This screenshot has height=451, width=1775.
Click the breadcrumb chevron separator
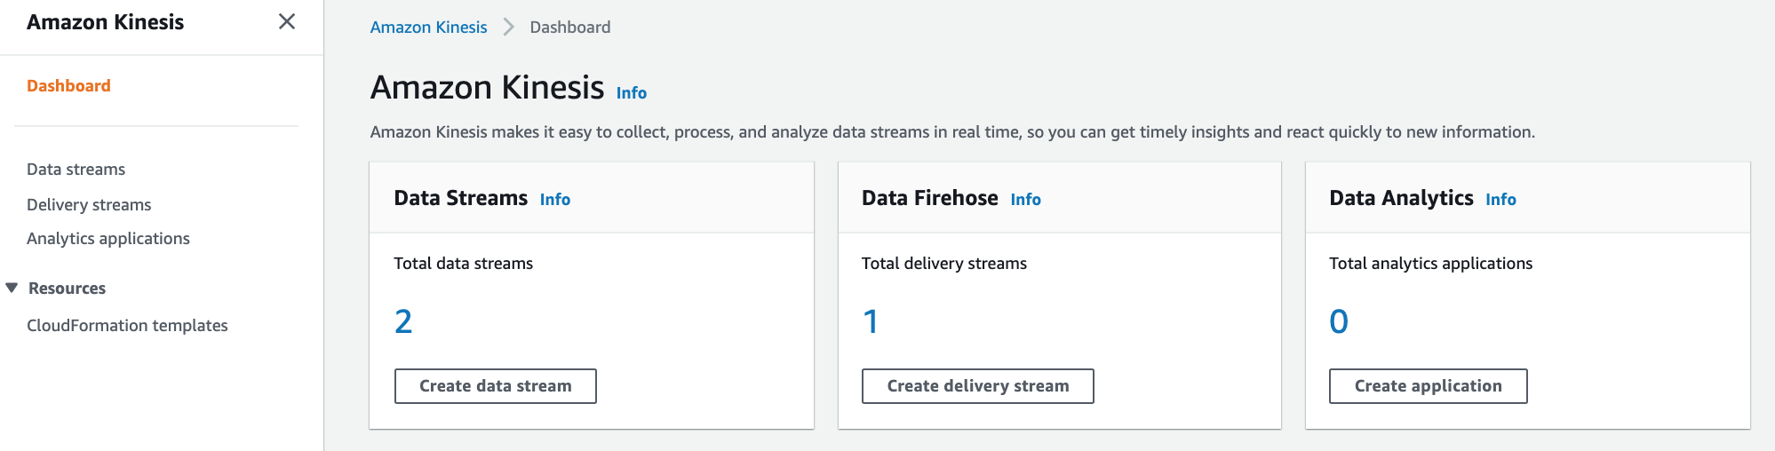(x=508, y=28)
